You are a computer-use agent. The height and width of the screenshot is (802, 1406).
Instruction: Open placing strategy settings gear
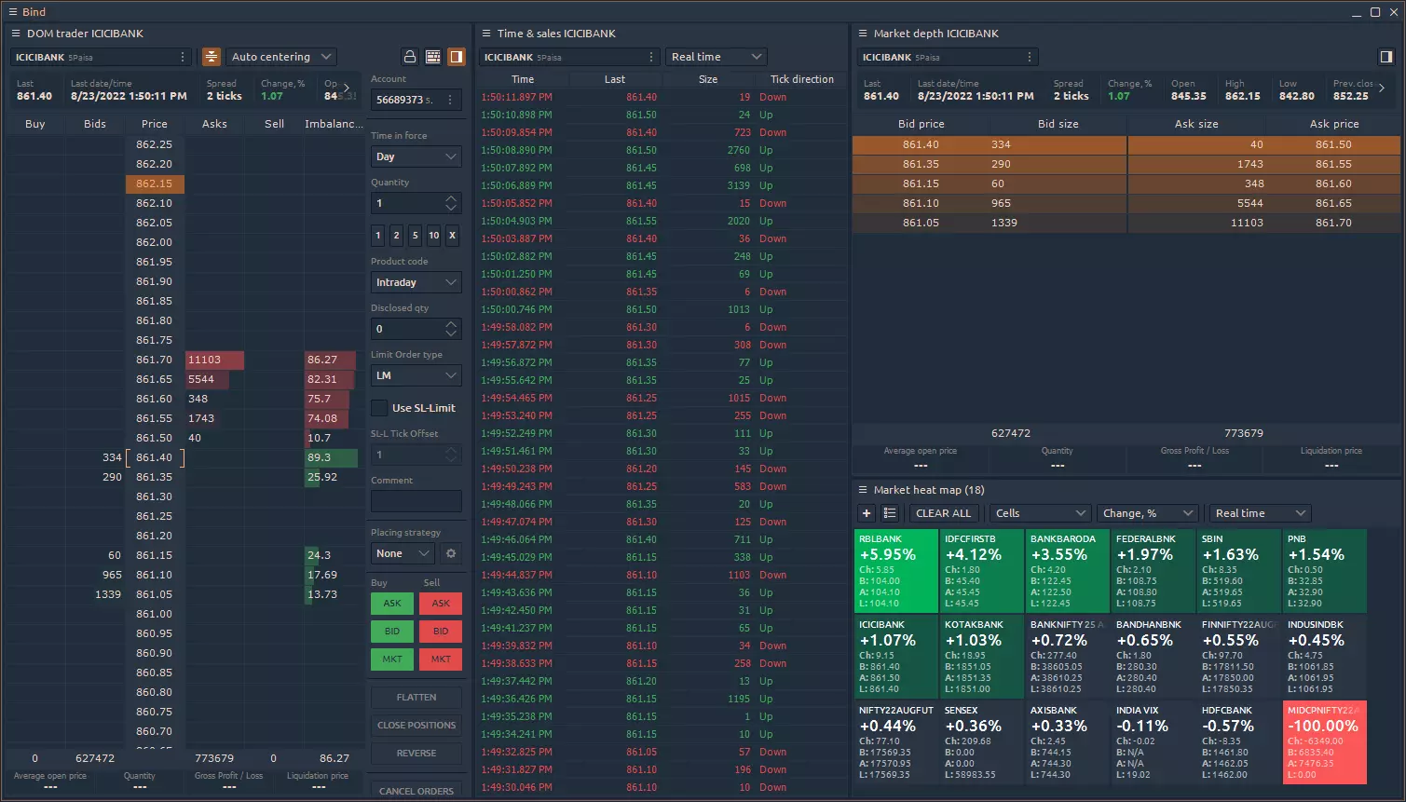(x=451, y=553)
